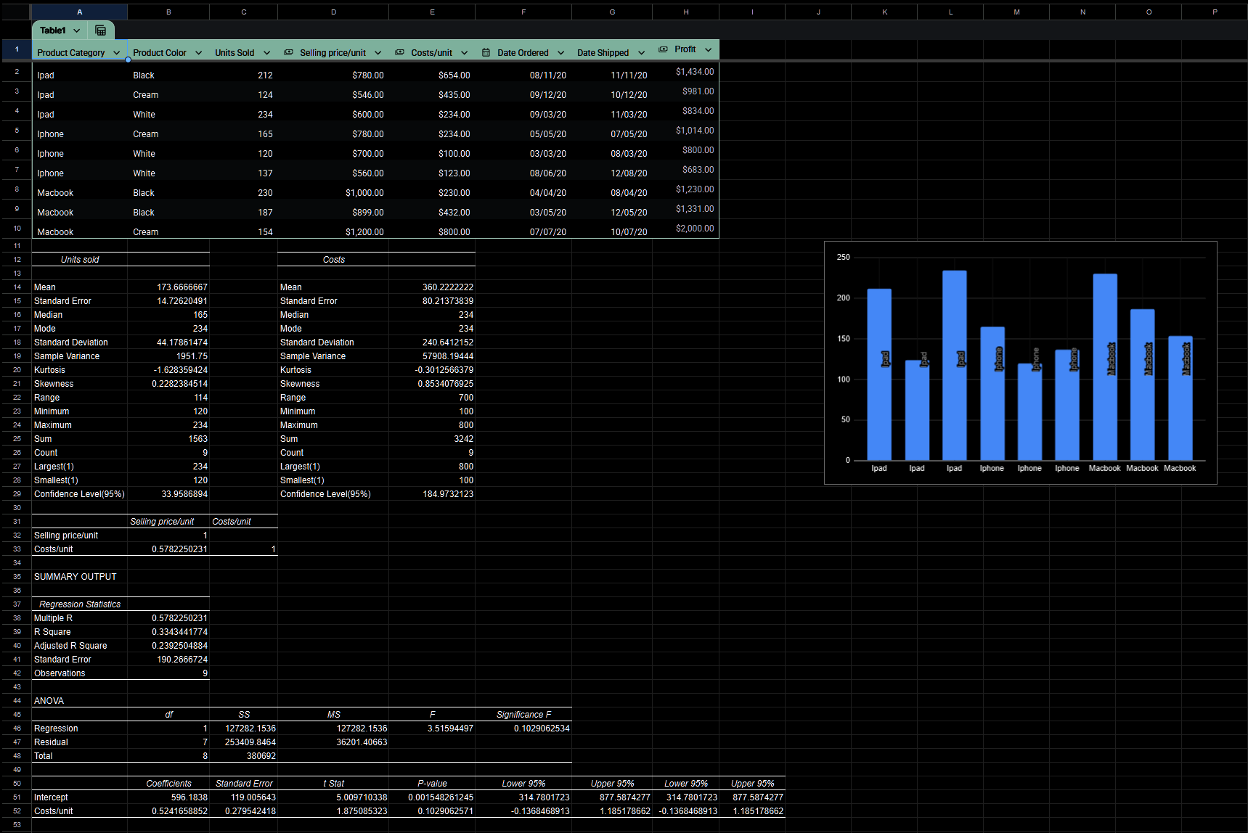The image size is (1248, 833).
Task: Click units sold cell 212
Action: 265,75
